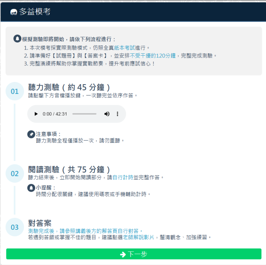Image resolution: width=266 pixels, height=265 pixels.
Task: Click the logo icon beside 多益模考
Action: (14, 12)
